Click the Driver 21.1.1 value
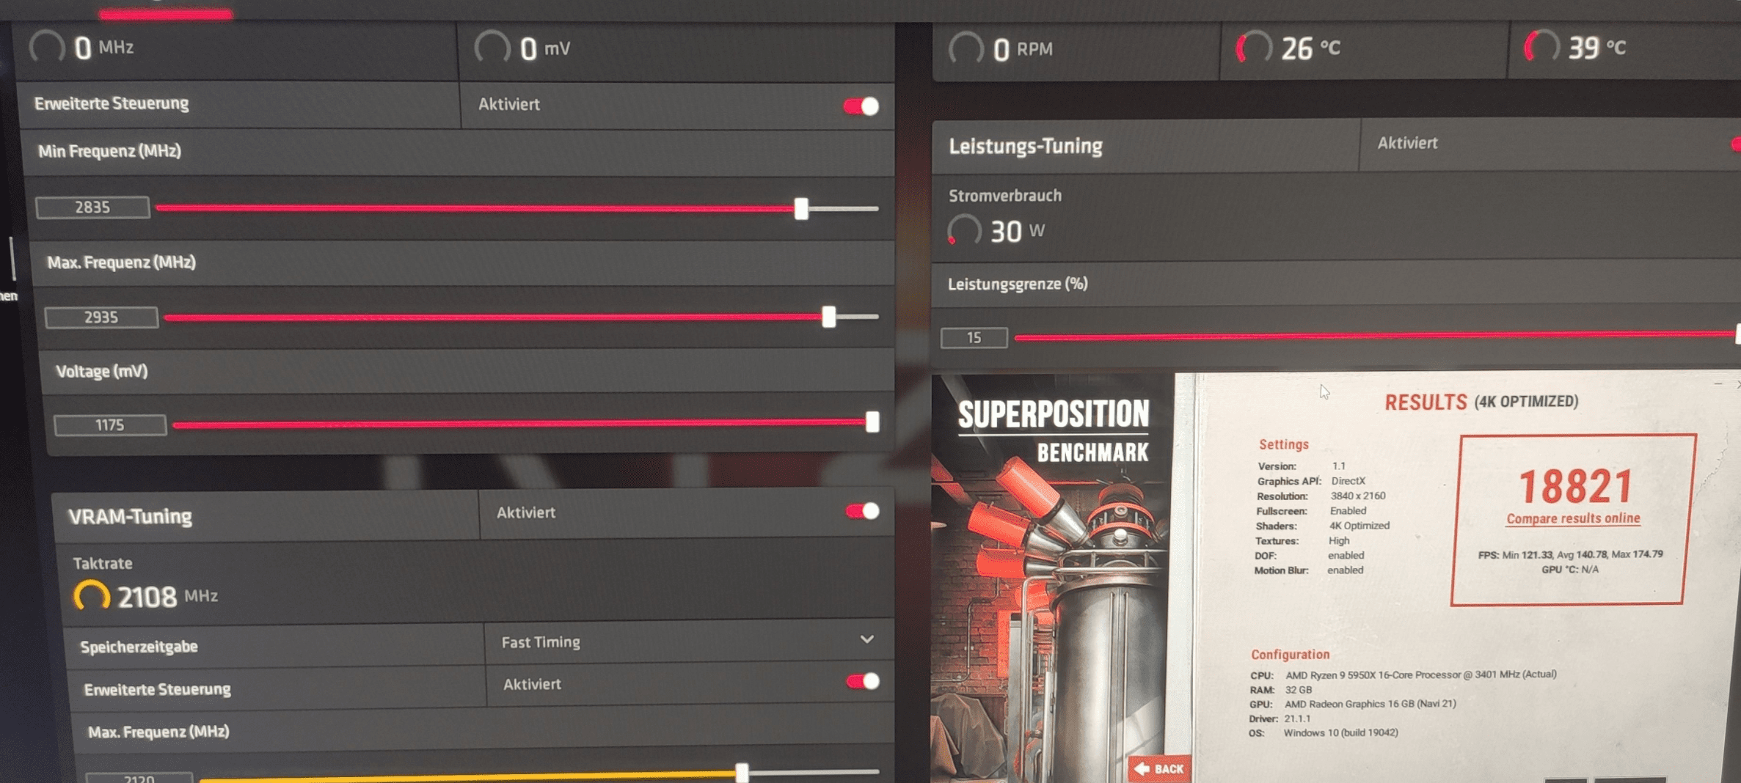 coord(1297,718)
